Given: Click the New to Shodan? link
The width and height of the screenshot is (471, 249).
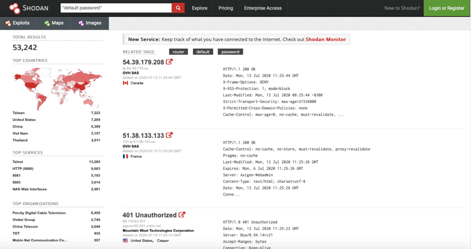Looking at the screenshot, I should pyautogui.click(x=402, y=8).
